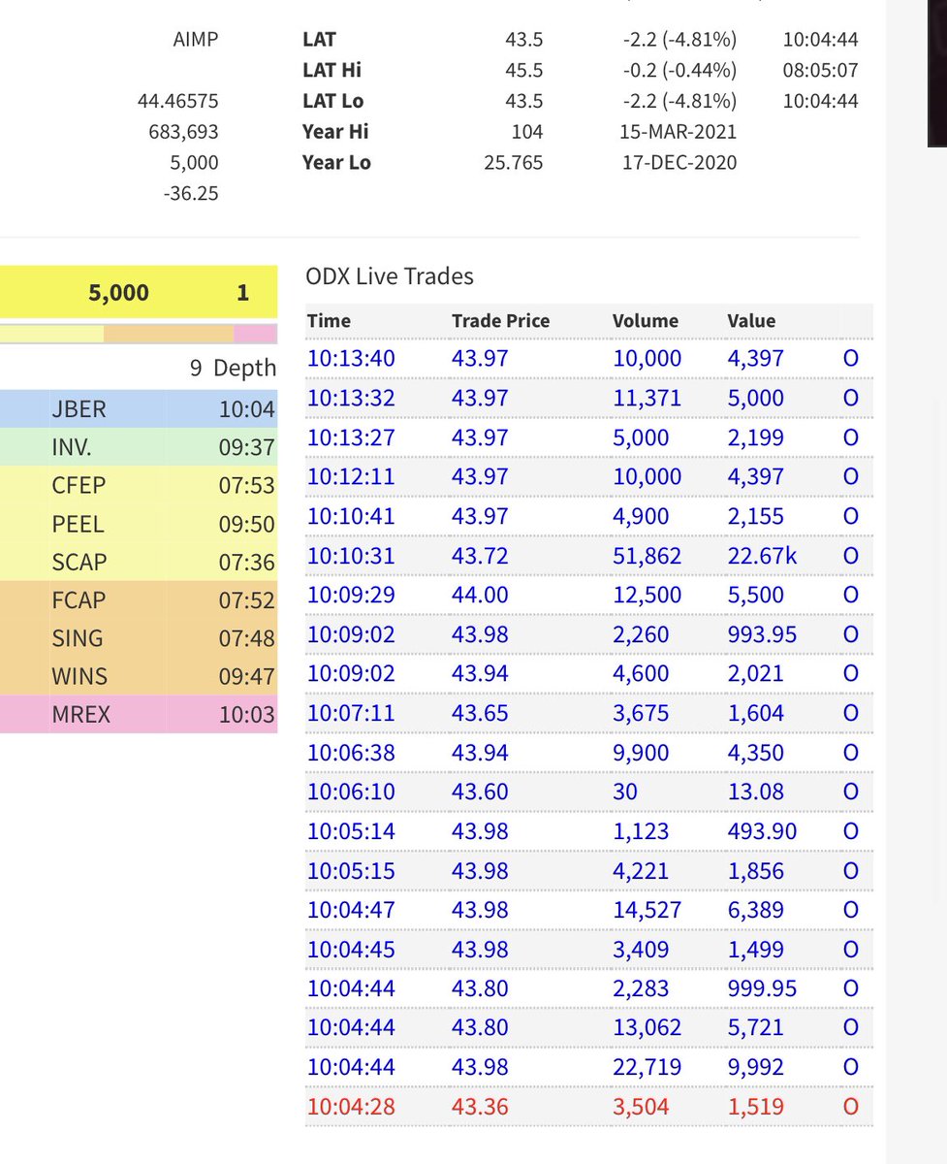Select the -36.25 figure
This screenshot has height=1164, width=947.
[x=192, y=194]
